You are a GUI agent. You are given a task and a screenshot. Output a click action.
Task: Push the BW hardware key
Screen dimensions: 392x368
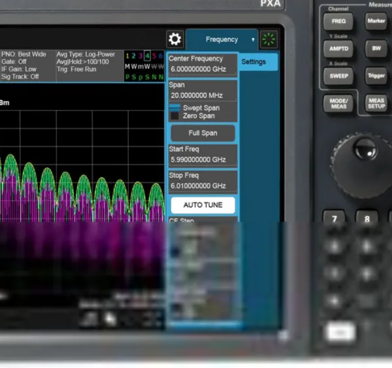point(376,48)
